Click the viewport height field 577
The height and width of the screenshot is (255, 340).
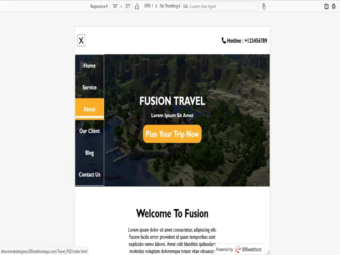(128, 6)
